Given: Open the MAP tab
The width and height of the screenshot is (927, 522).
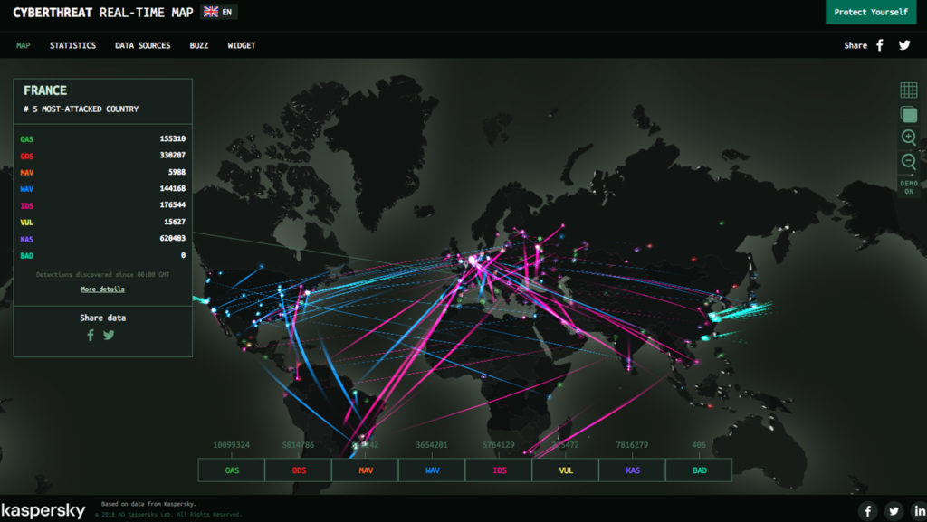Looking at the screenshot, I should pos(23,45).
